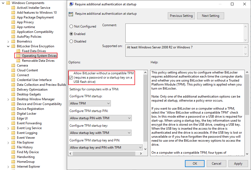Click inside the Comment text box

click(x=185, y=33)
